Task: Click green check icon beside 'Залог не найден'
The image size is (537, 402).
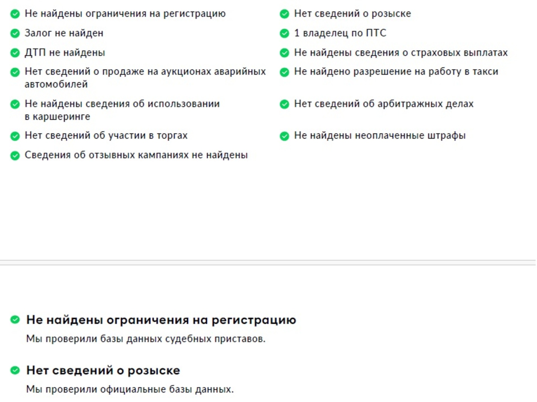Action: point(15,33)
